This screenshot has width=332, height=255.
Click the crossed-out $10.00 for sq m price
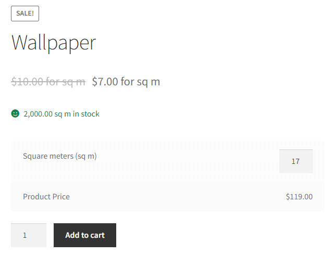pyautogui.click(x=48, y=82)
